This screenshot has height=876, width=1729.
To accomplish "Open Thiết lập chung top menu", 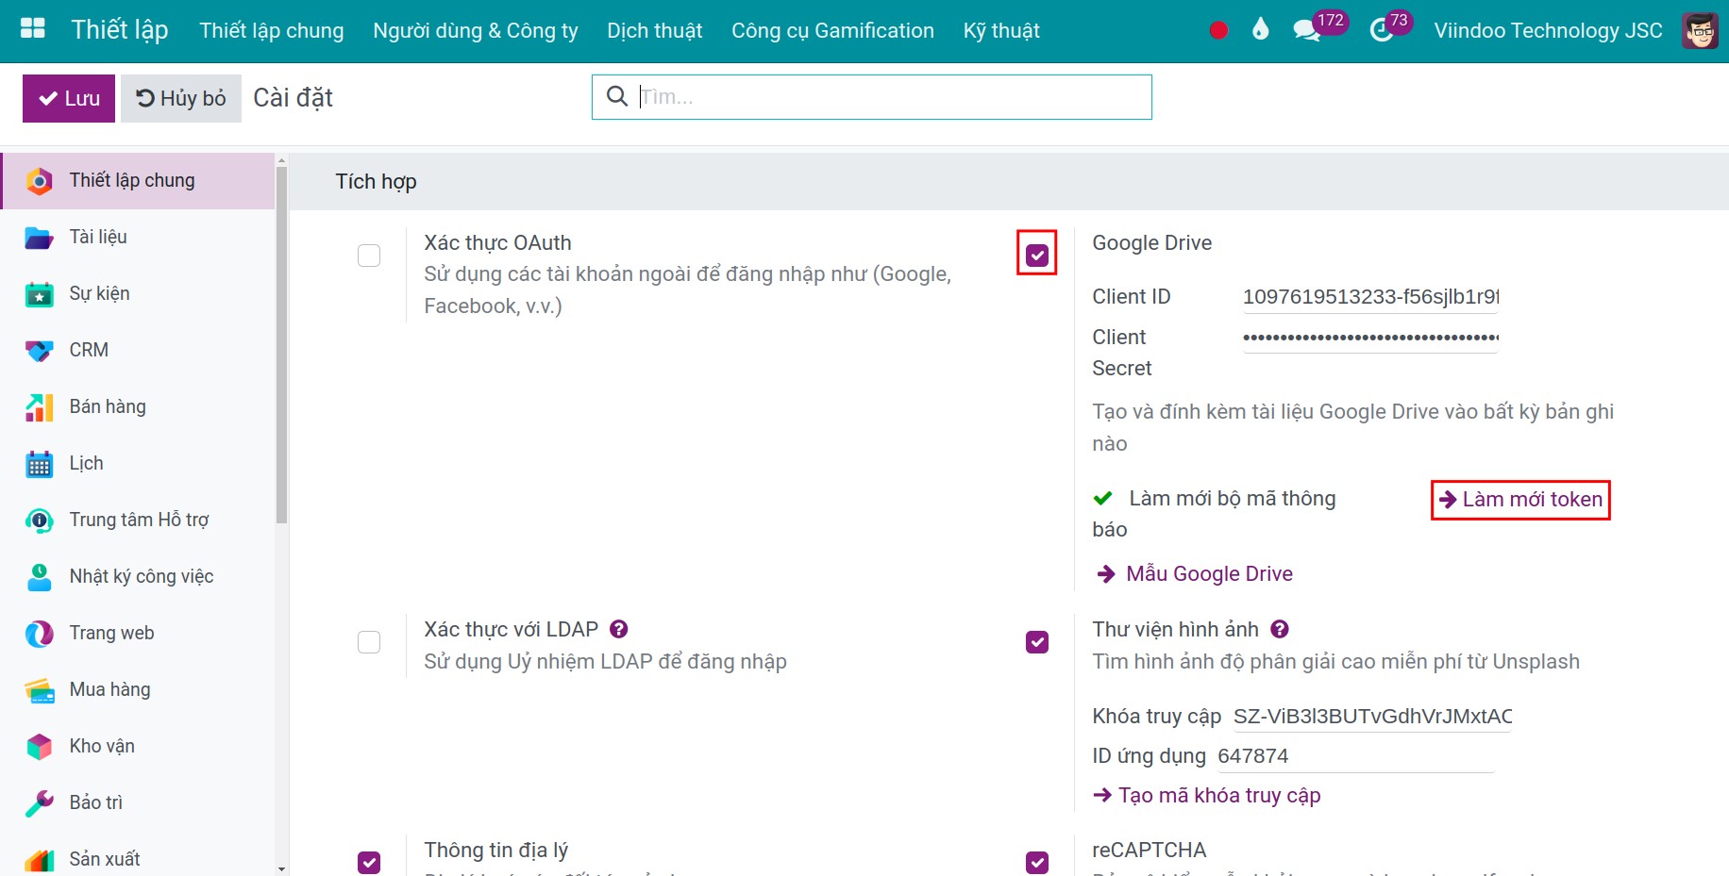I will (x=272, y=30).
